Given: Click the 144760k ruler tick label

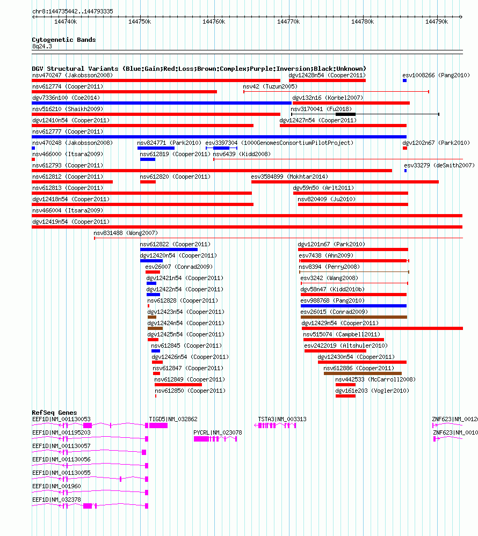Looking at the screenshot, I should click(214, 22).
